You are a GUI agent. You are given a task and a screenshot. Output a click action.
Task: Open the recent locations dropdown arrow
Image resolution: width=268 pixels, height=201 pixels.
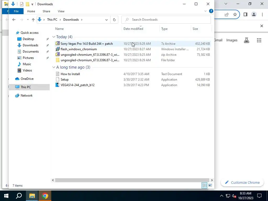28,20
